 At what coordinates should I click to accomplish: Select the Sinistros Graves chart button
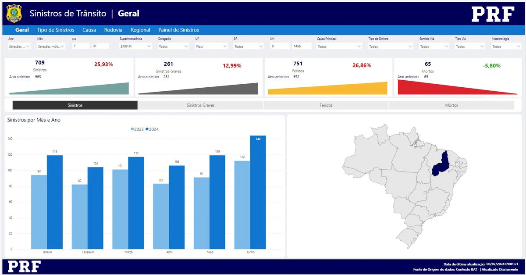point(200,105)
